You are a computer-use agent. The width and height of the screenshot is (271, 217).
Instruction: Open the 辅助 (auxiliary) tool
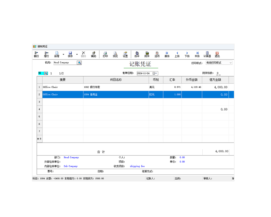[x=93, y=54]
